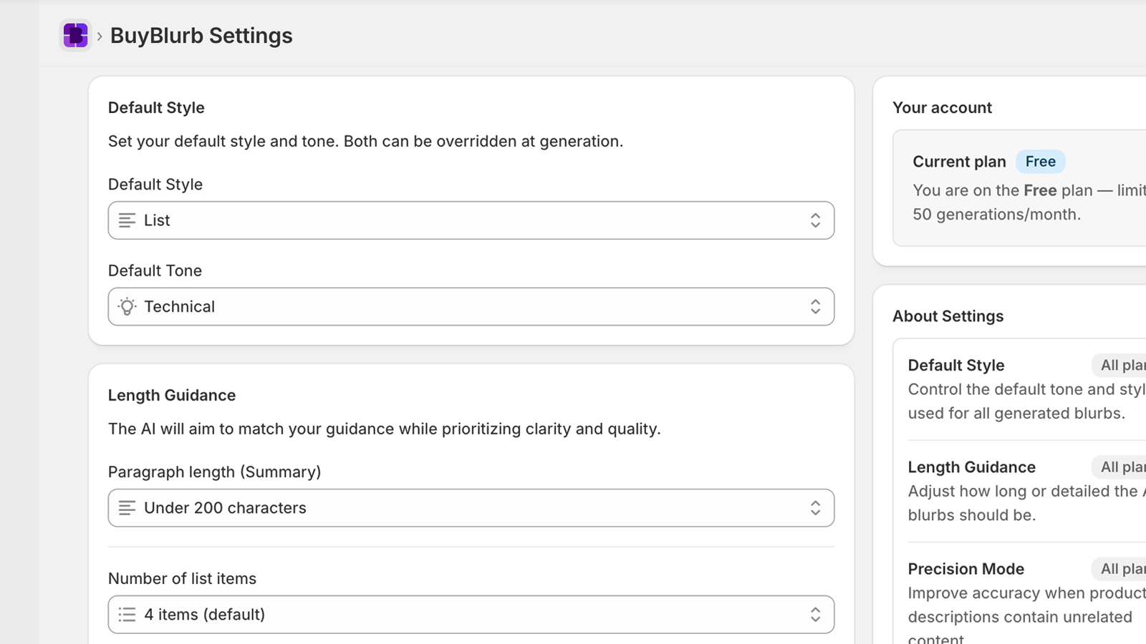Click the paragraph icon beside Under 200 characters
The height and width of the screenshot is (644, 1146).
tap(127, 508)
